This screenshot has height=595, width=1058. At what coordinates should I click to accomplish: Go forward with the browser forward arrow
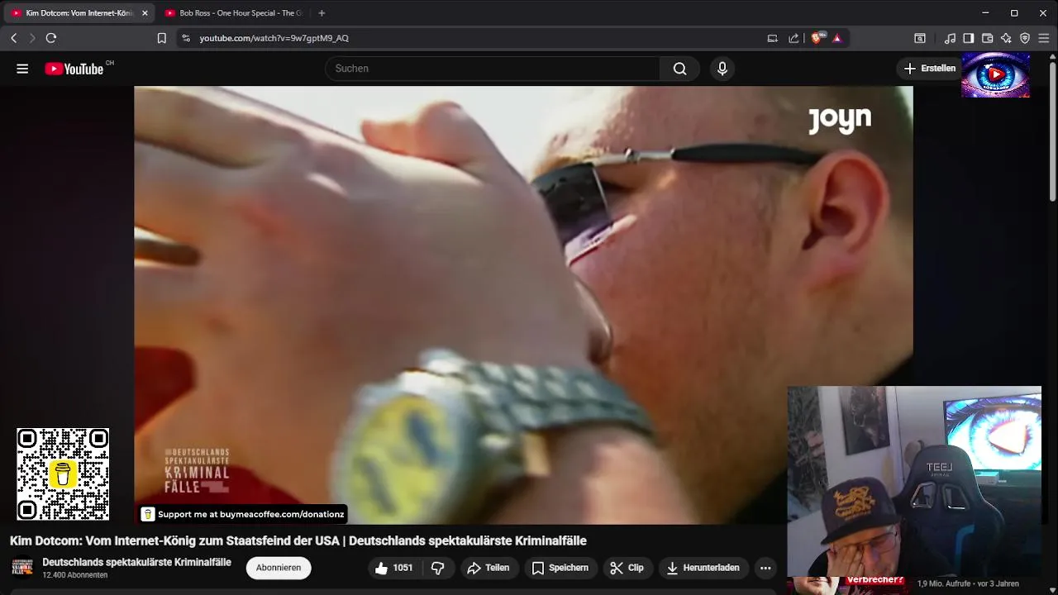(x=32, y=38)
